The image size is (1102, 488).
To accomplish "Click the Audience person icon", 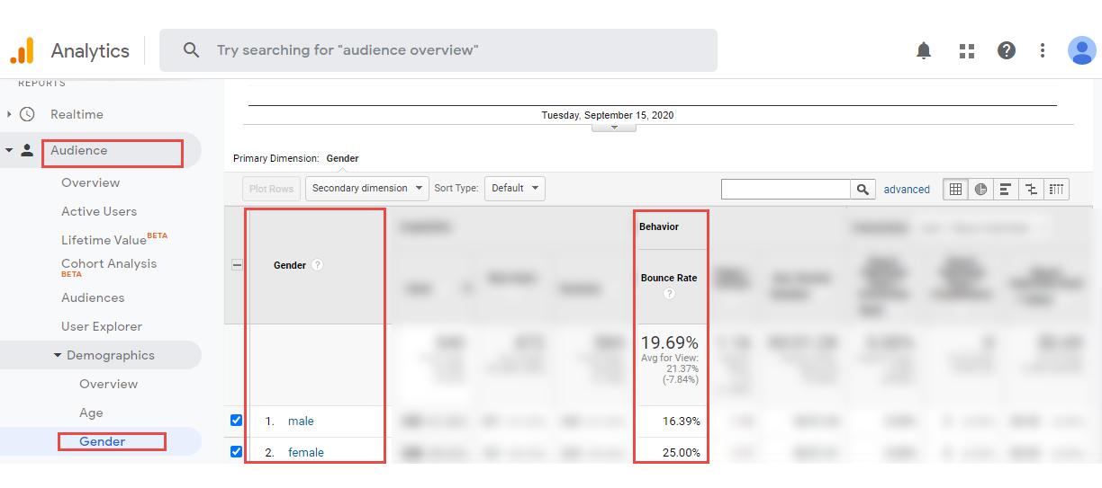I will coord(27,150).
